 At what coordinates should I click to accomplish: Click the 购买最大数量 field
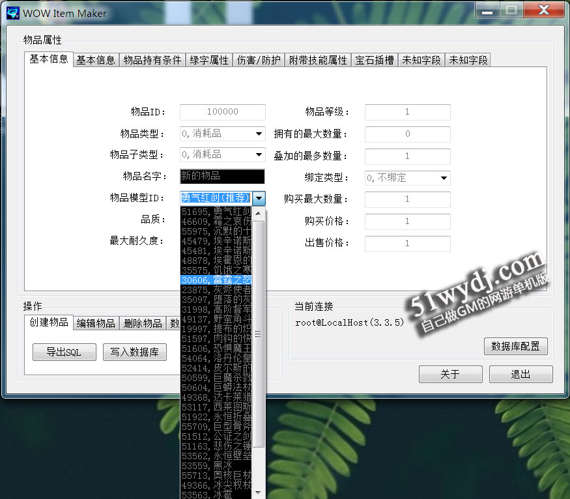coord(408,199)
